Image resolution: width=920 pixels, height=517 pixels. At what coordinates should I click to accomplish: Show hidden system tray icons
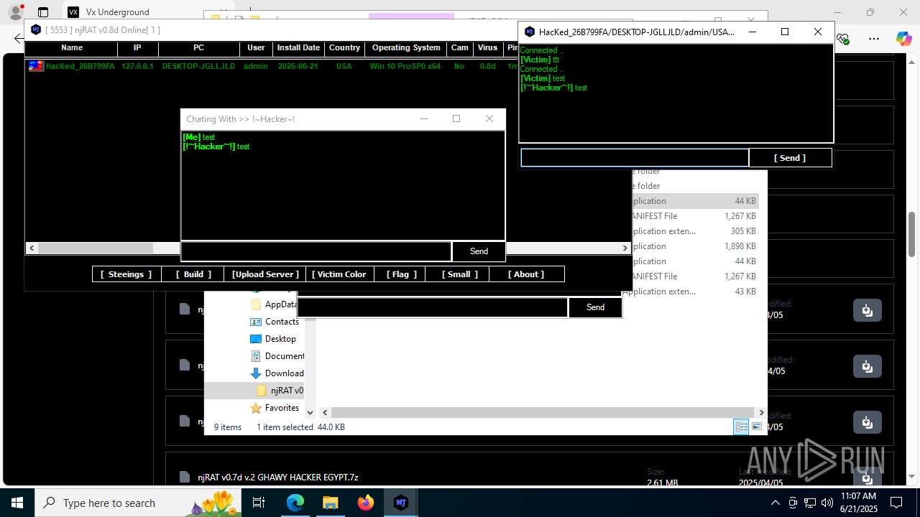tap(776, 503)
